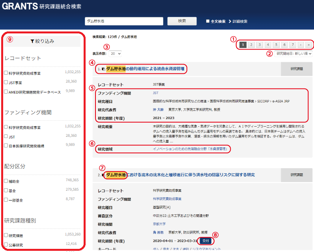Open result 2 title about 流木の沈木化
Image resolution: width=314 pixels, height=252 pixels.
(x=180, y=175)
